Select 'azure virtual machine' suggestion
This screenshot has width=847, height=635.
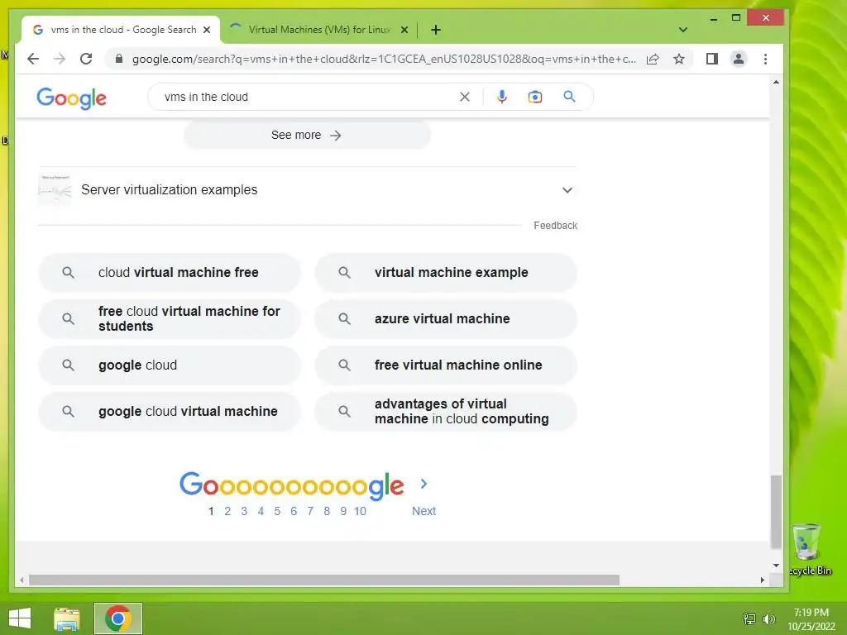tap(446, 318)
